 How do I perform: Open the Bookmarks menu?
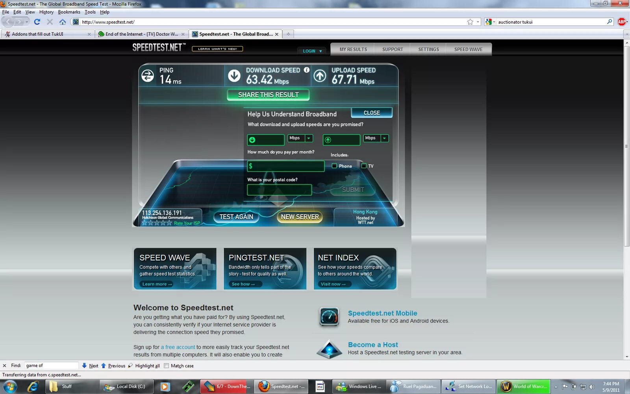tap(69, 12)
